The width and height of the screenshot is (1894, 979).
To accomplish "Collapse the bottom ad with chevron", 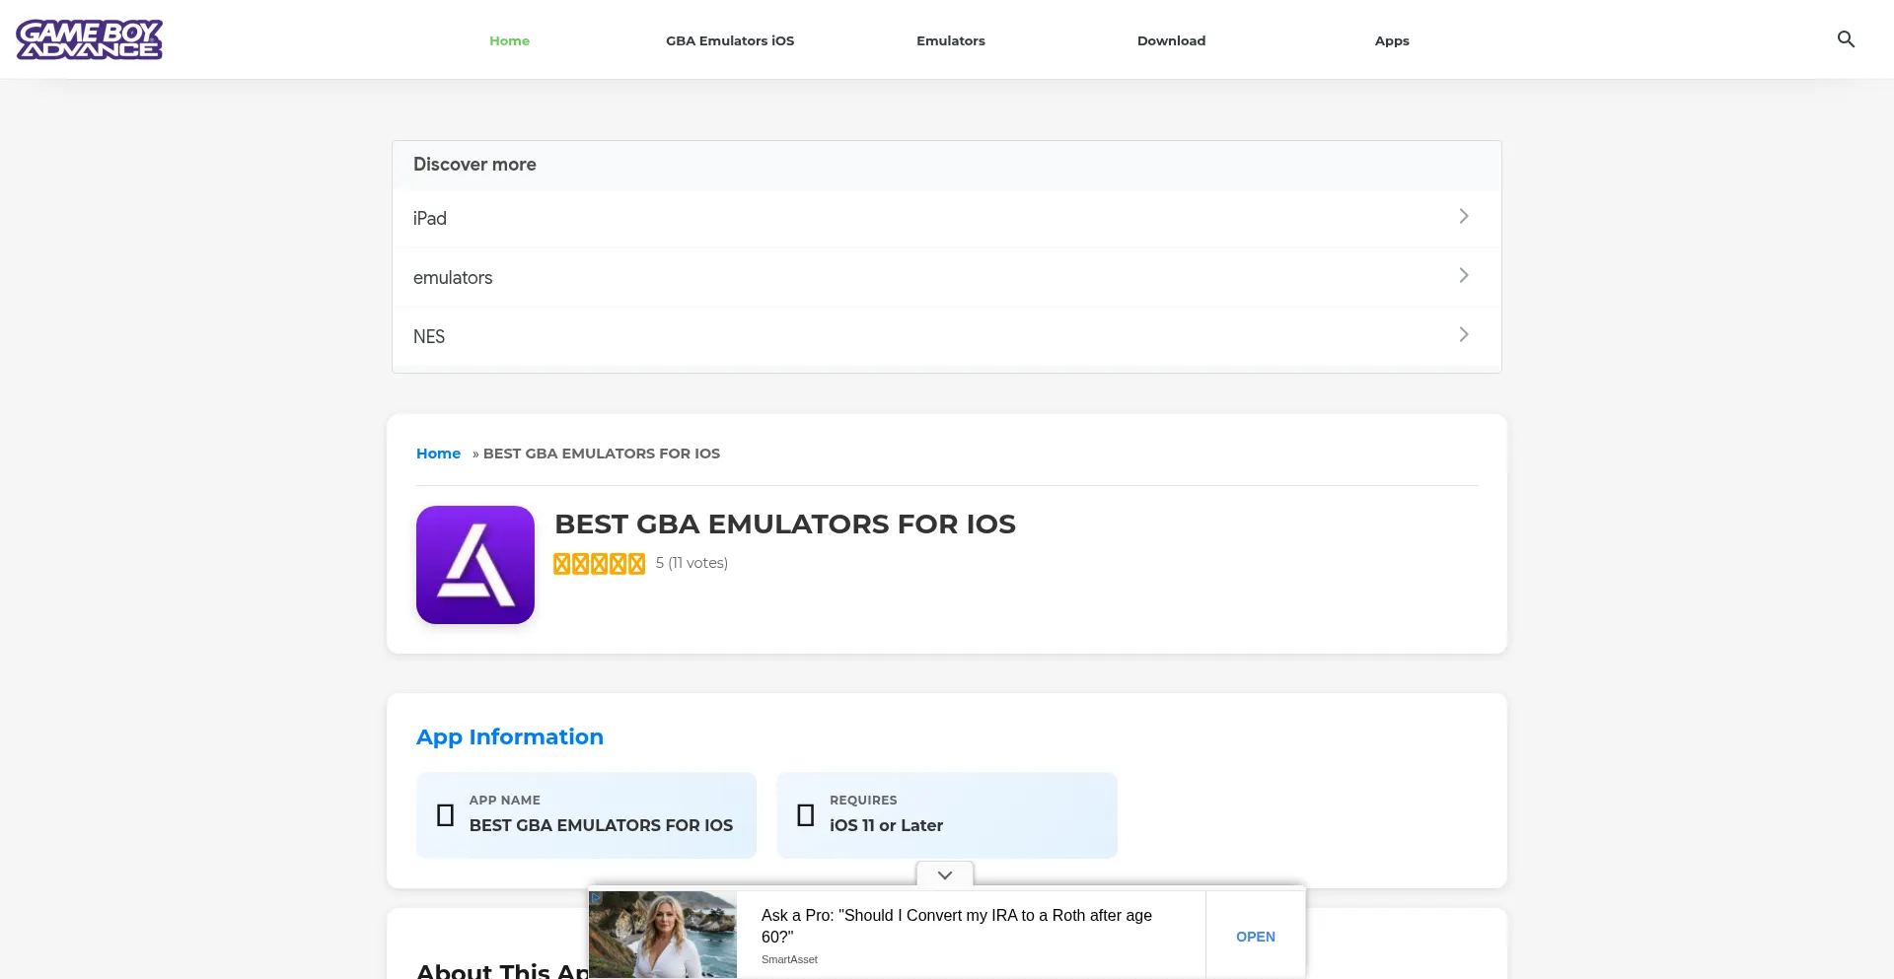I will [945, 874].
